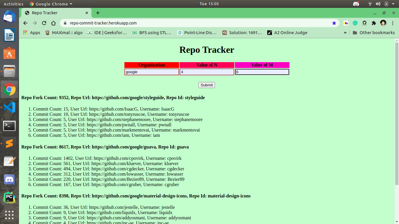This screenshot has width=399, height=224.
Task: Click the jestelle commit count row
Action: (104, 207)
